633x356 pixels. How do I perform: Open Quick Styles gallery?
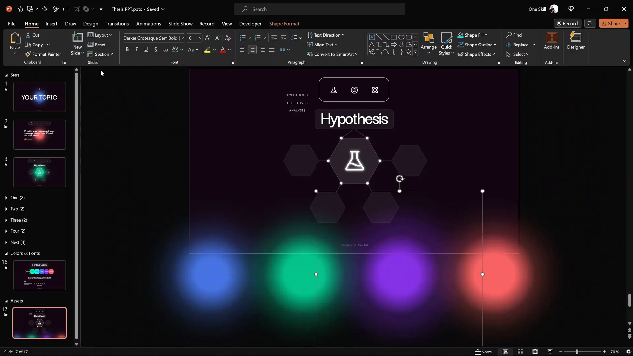coord(446,44)
